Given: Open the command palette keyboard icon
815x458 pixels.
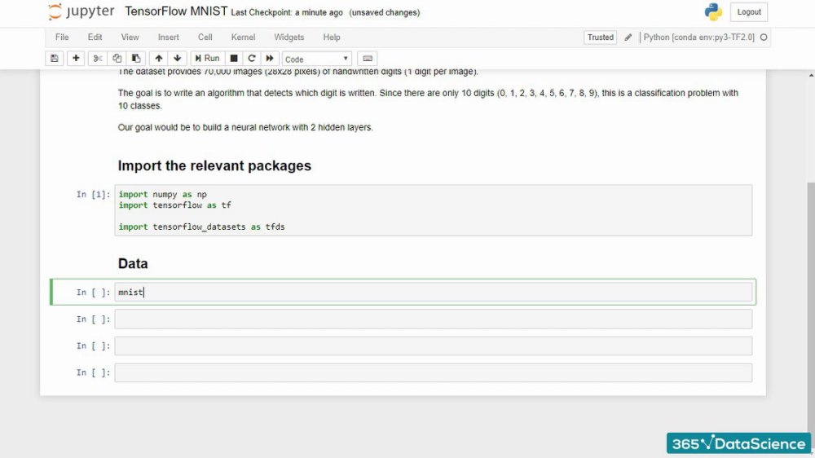Looking at the screenshot, I should click(x=368, y=58).
